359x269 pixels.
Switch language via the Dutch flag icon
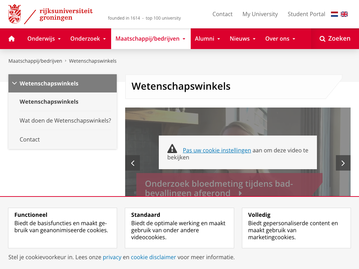334,14
